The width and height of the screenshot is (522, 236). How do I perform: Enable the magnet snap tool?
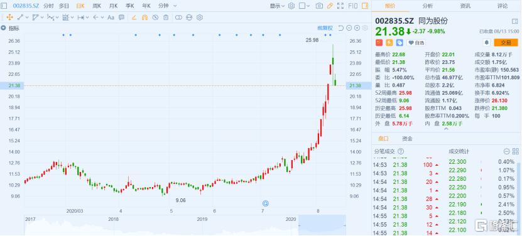click(x=144, y=18)
